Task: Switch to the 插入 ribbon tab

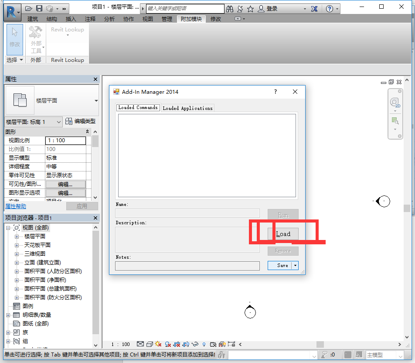Action: [x=71, y=19]
